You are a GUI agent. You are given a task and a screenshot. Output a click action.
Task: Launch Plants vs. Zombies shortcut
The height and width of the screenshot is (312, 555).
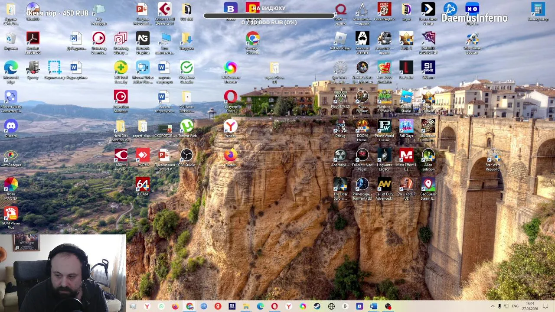pos(384,101)
